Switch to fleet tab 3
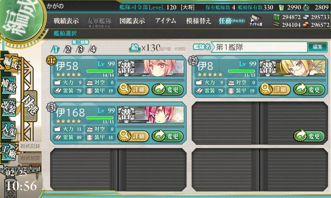 80,49
